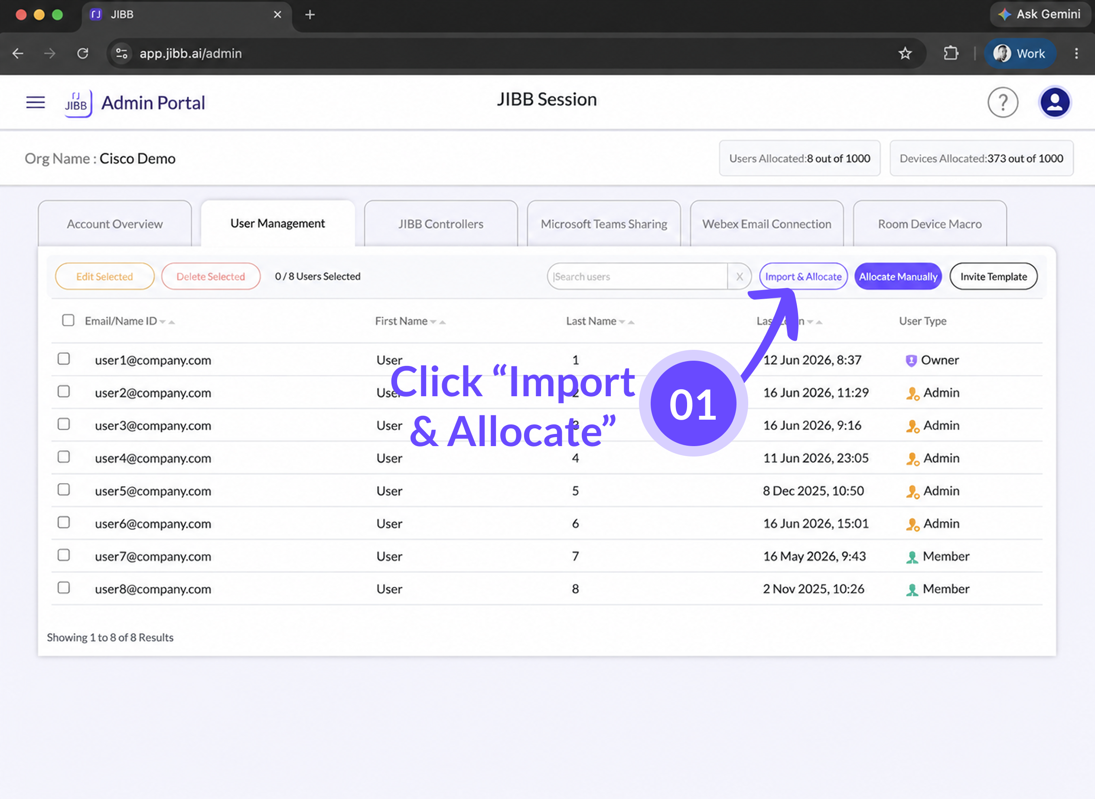The height and width of the screenshot is (799, 1095).
Task: Open the hamburger navigation menu
Action: pyautogui.click(x=35, y=102)
